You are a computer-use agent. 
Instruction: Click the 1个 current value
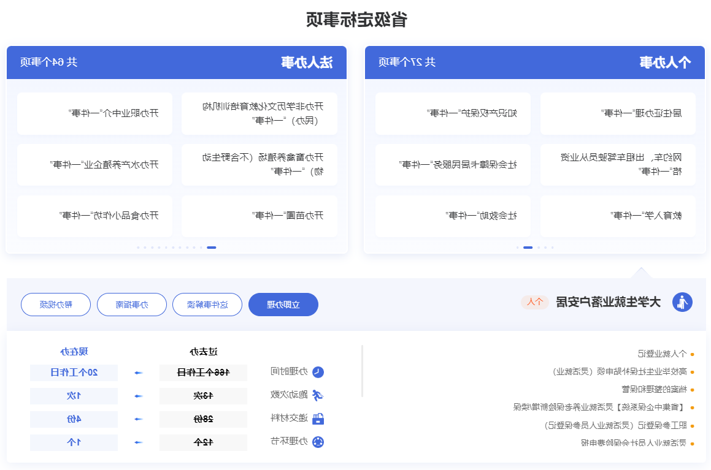point(74,442)
